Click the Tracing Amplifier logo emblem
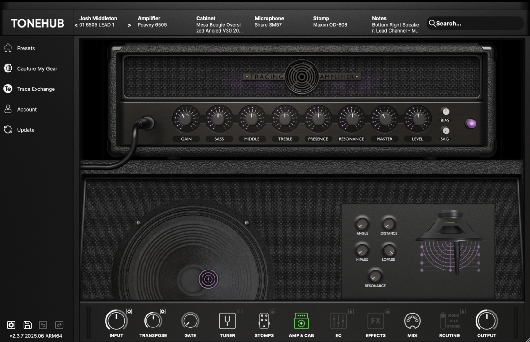Screen dimensions: 530x342 pos(302,77)
